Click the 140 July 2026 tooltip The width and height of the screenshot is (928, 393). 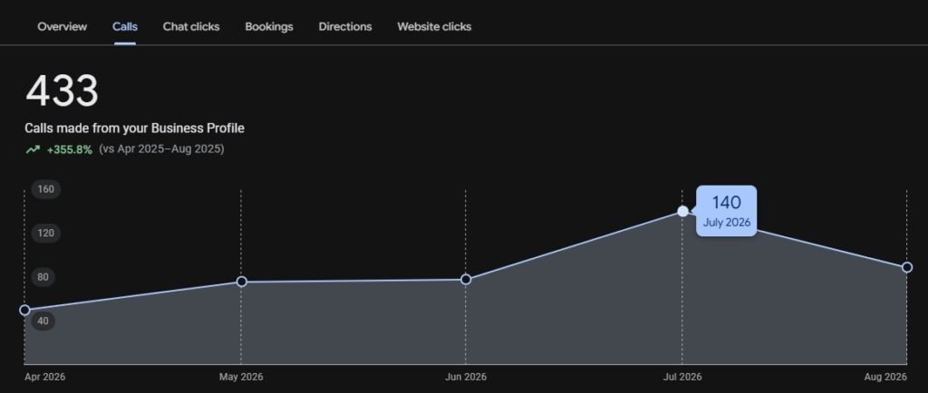click(x=726, y=211)
